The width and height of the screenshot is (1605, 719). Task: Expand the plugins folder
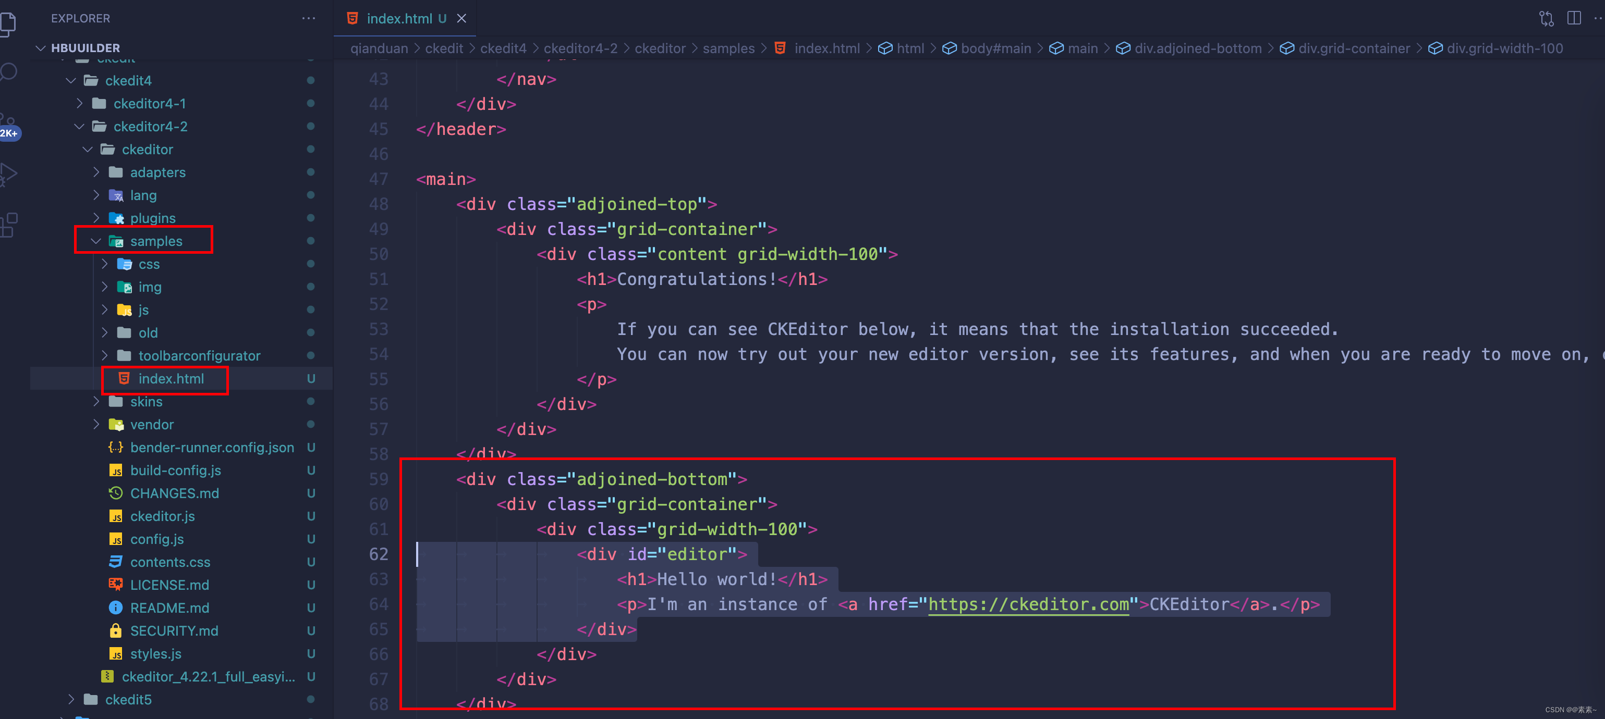96,218
